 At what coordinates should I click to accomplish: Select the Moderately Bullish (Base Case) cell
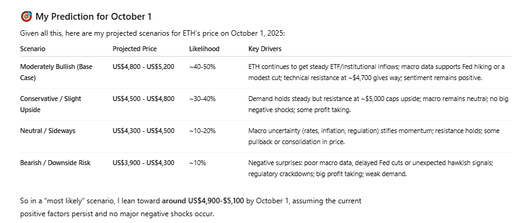[x=56, y=72]
